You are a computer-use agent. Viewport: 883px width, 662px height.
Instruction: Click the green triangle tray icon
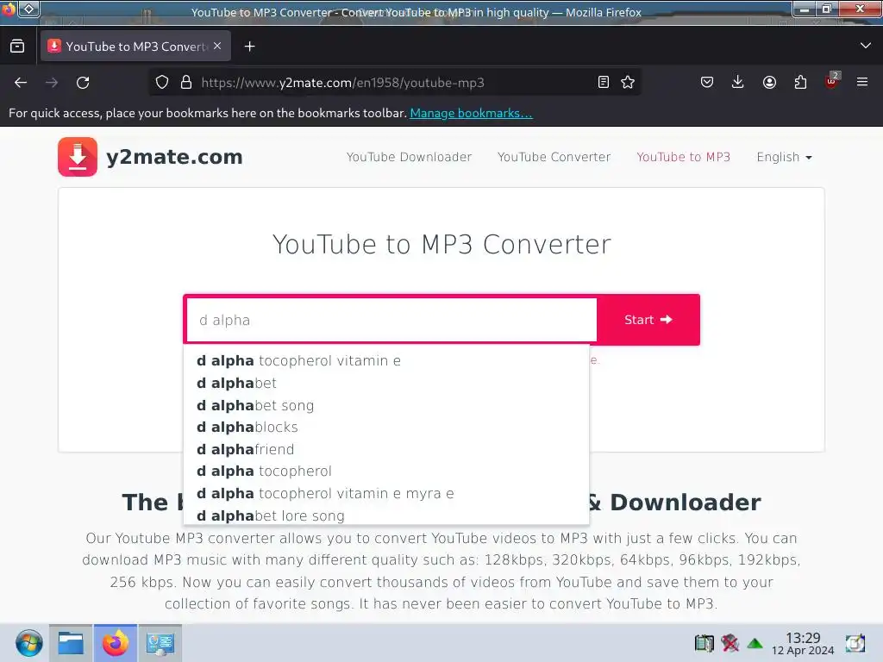(755, 643)
